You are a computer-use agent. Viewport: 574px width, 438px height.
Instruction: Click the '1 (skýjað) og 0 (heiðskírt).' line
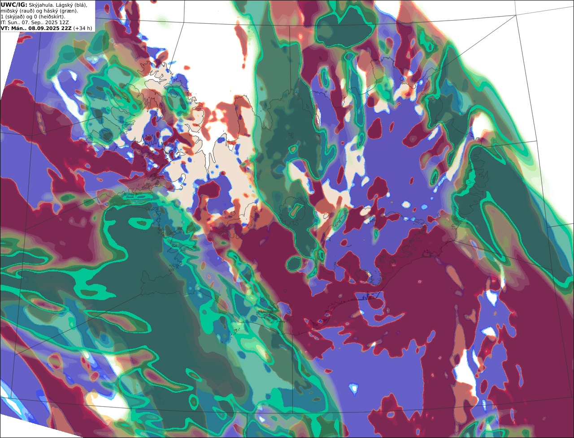click(x=33, y=16)
